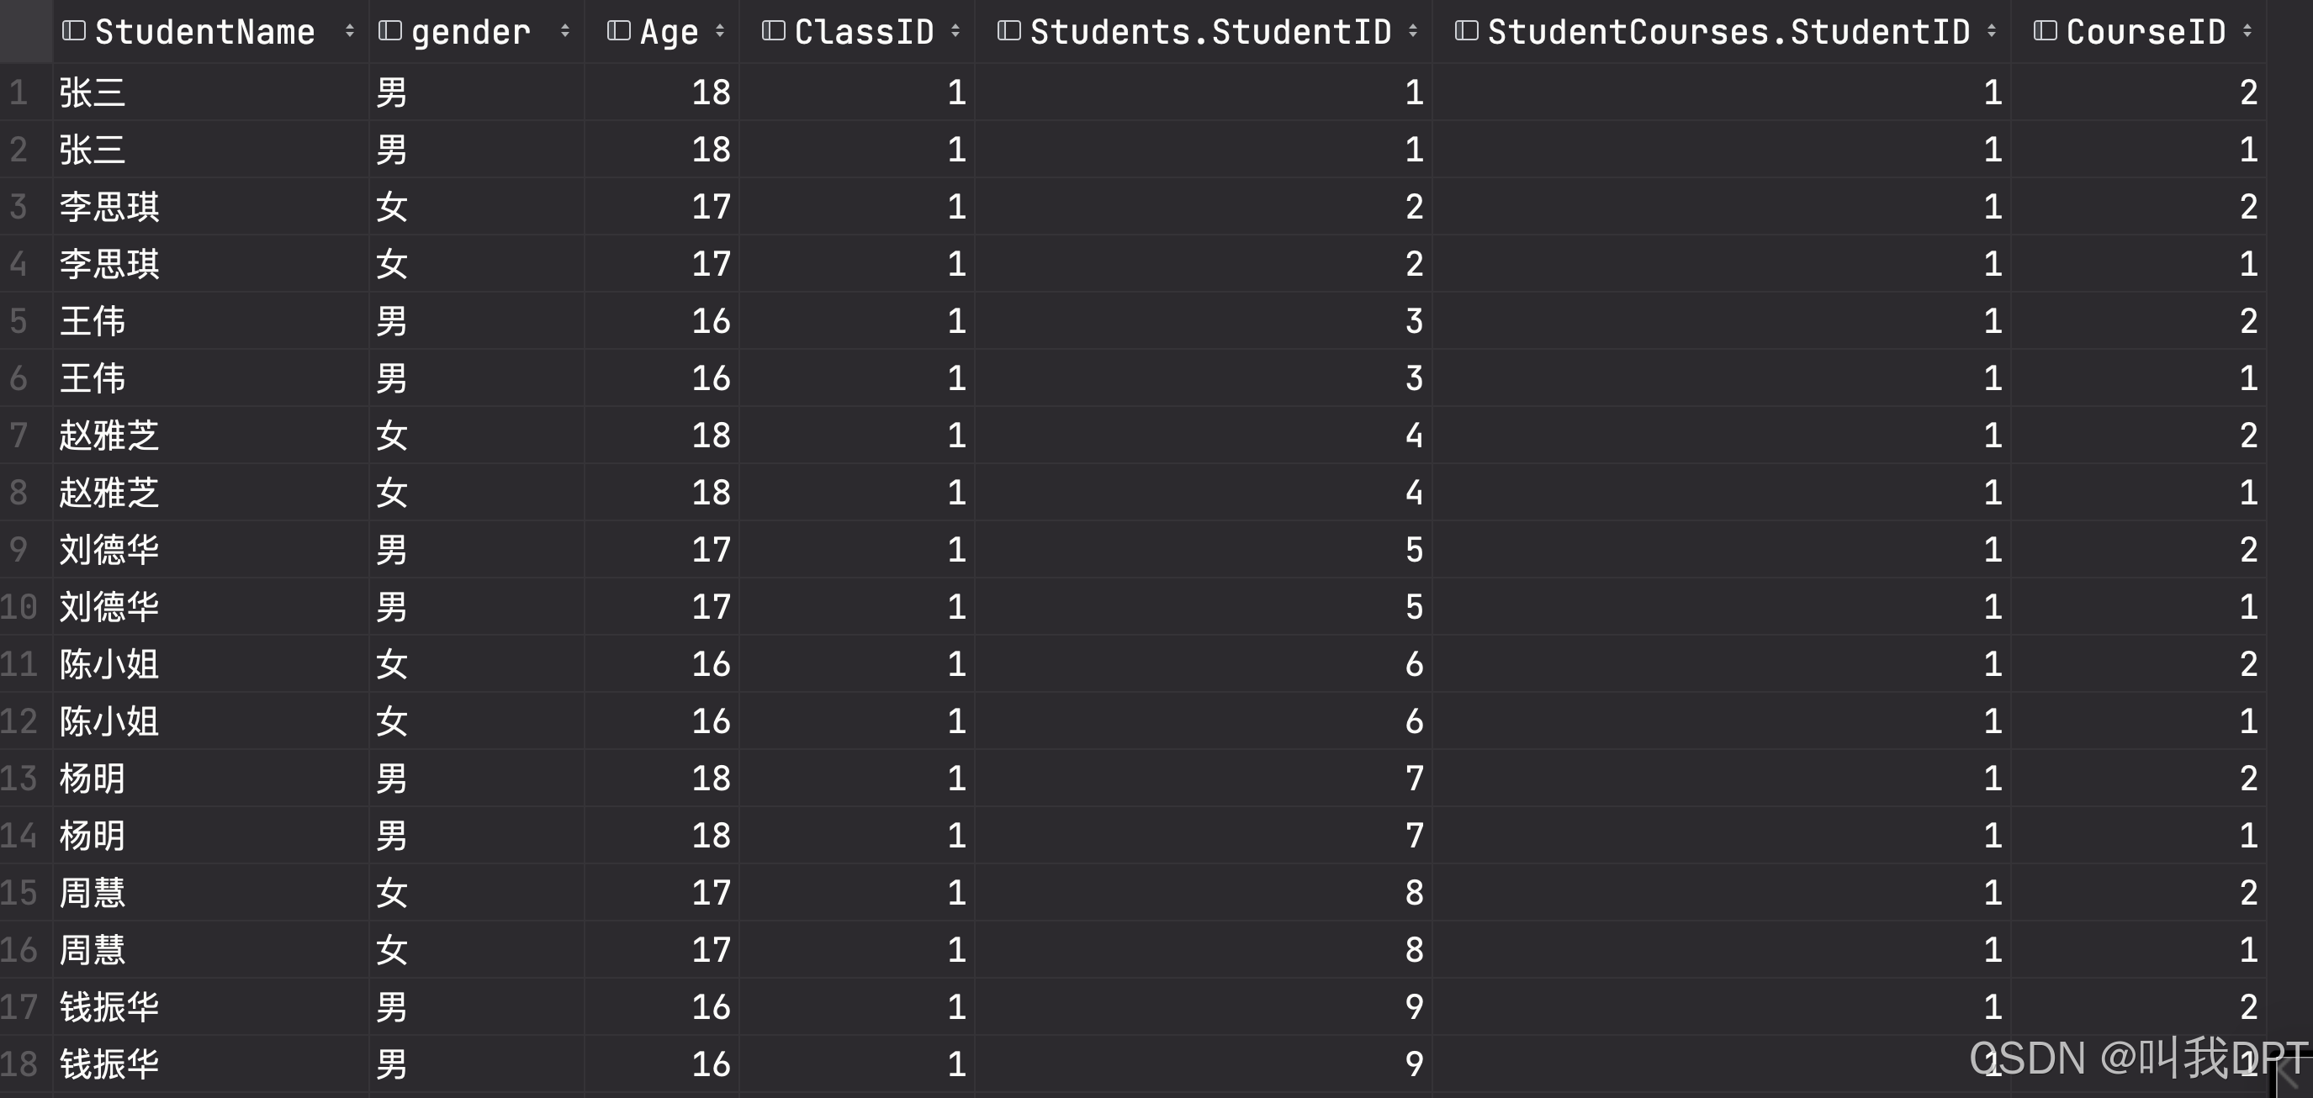This screenshot has width=2313, height=1098.
Task: Toggle sort arrows on ClassID column
Action: 955,31
